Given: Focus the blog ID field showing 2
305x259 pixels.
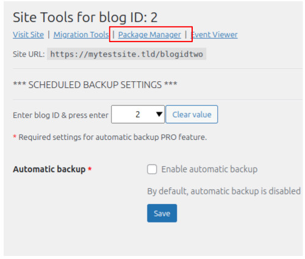Looking at the screenshot, I should pyautogui.click(x=138, y=114).
